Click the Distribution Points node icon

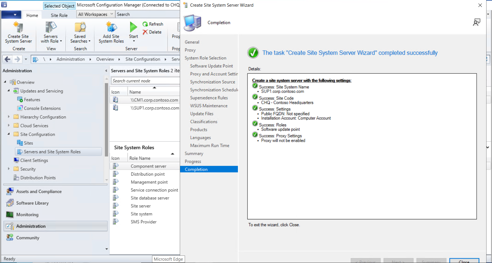click(16, 178)
